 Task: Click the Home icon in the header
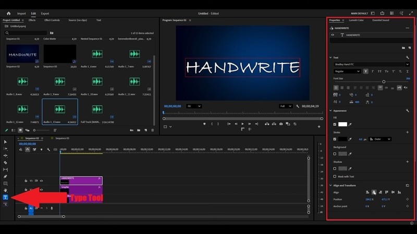click(8, 14)
